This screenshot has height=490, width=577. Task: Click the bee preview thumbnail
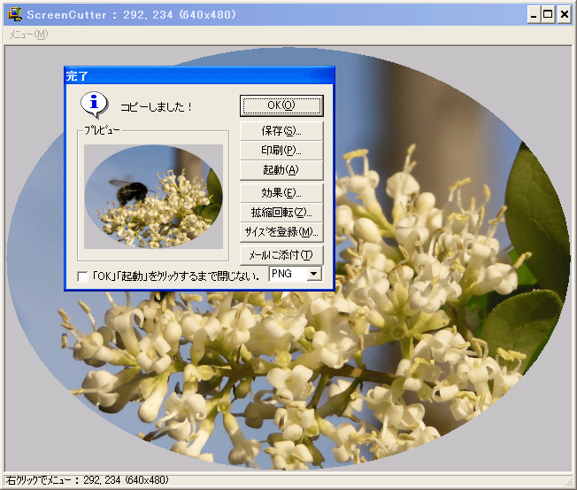tap(153, 197)
